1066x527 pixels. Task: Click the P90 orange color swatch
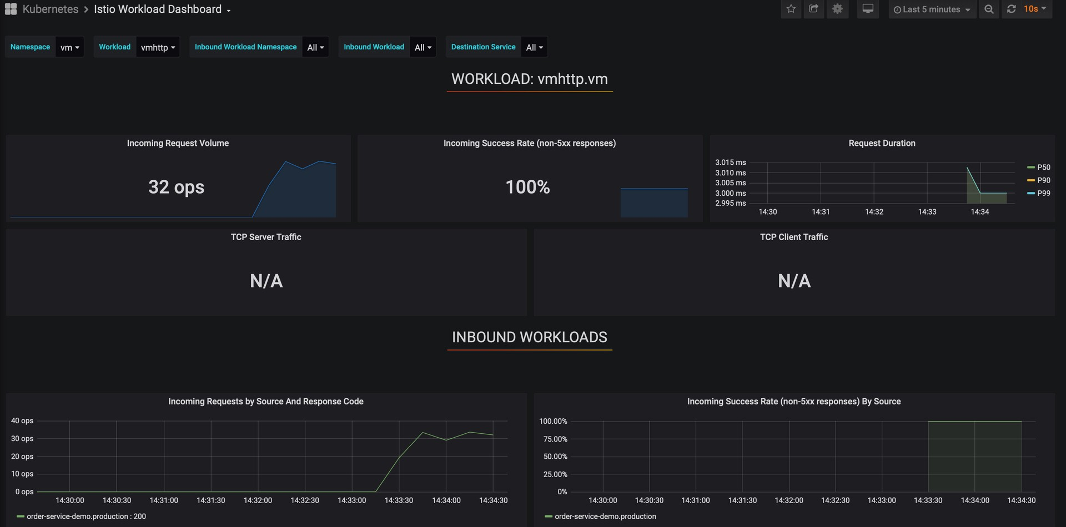[1031, 180]
